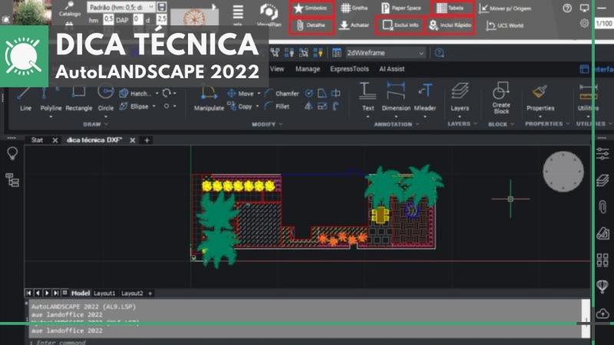
Task: Click the Achatar flatten tool
Action: tap(354, 25)
